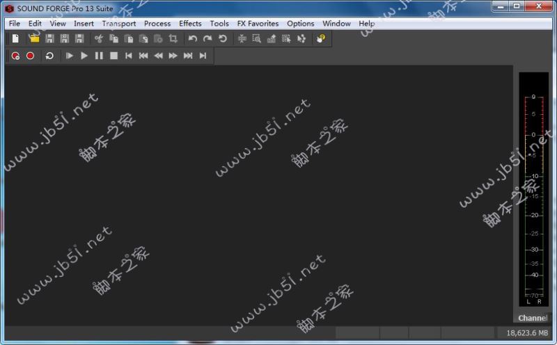This screenshot has height=345, width=557.
Task: Open the Window menu
Action: click(336, 24)
